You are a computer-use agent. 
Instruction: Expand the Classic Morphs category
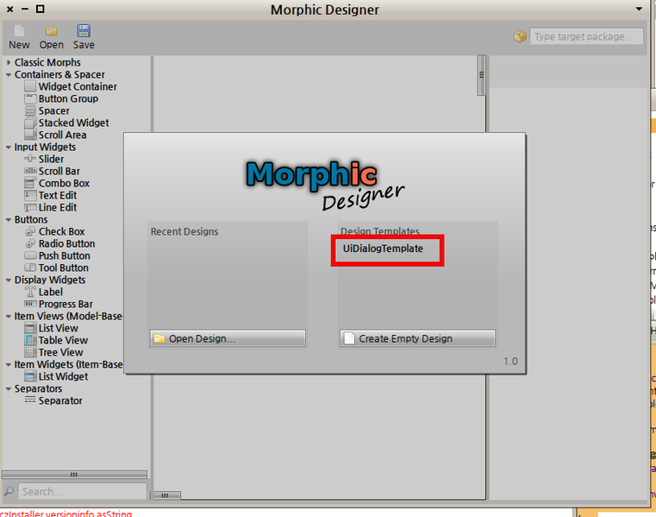point(8,62)
